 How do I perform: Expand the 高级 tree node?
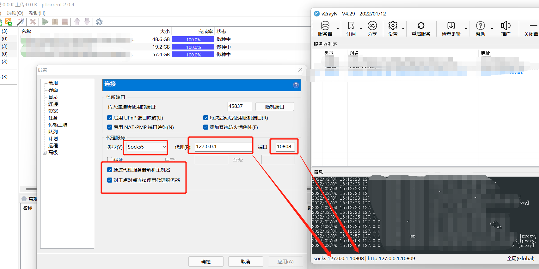(45, 153)
